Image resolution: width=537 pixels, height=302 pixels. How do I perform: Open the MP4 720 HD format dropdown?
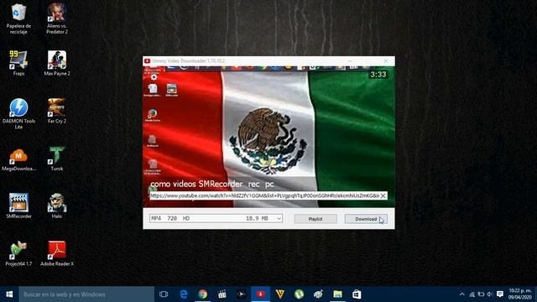click(x=216, y=218)
